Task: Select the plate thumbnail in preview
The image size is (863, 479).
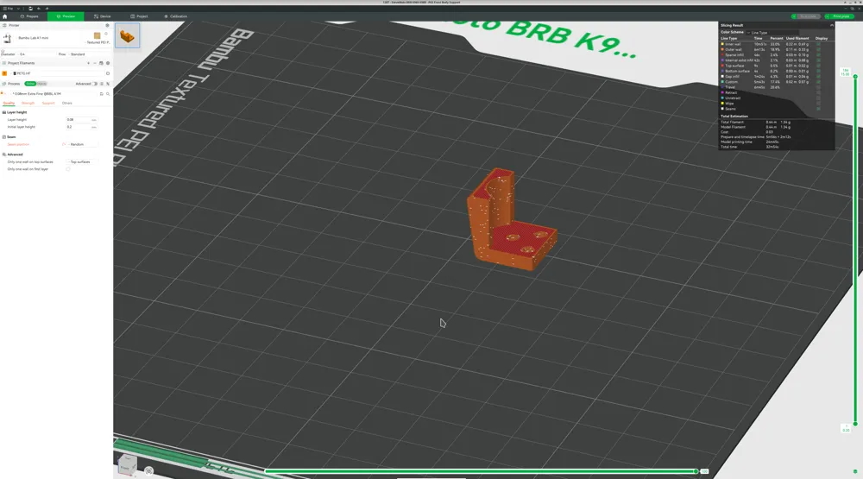Action: click(x=127, y=35)
